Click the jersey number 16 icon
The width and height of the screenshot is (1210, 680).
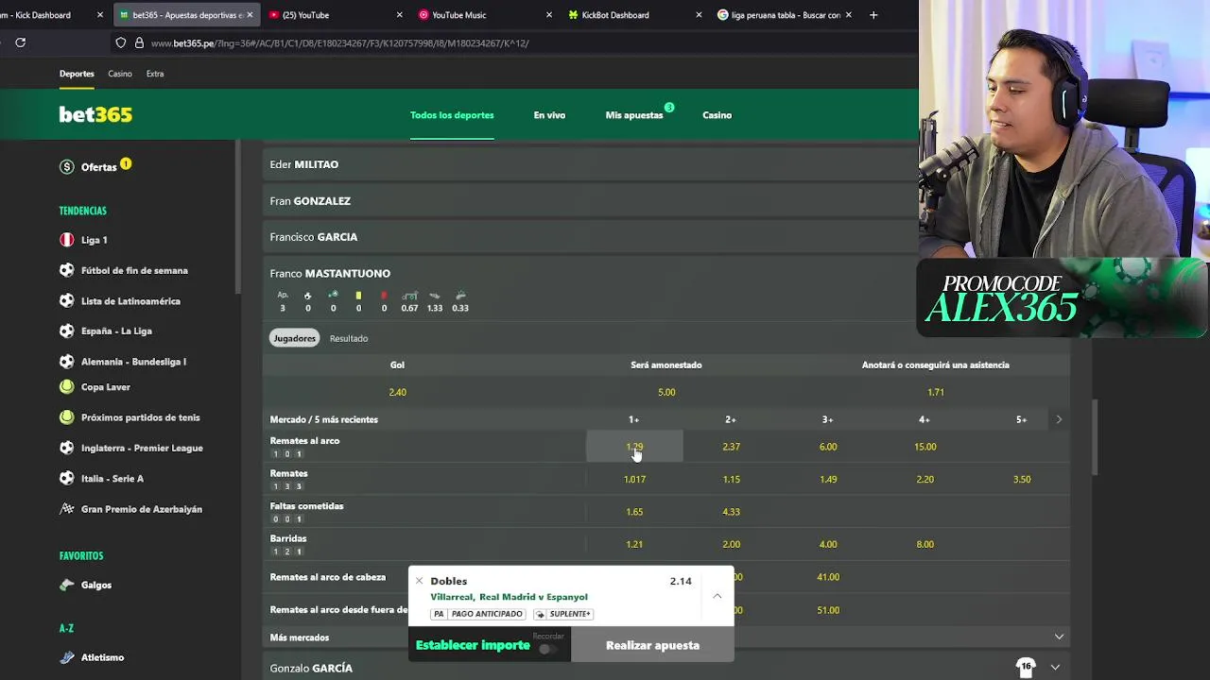[x=1026, y=667]
